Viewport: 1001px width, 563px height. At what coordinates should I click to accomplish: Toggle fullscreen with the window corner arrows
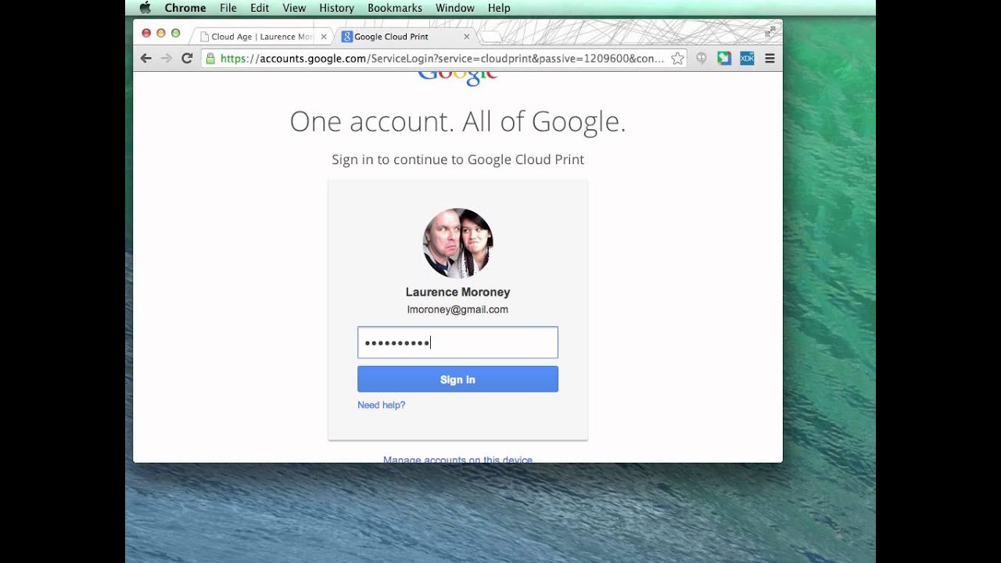coord(770,32)
